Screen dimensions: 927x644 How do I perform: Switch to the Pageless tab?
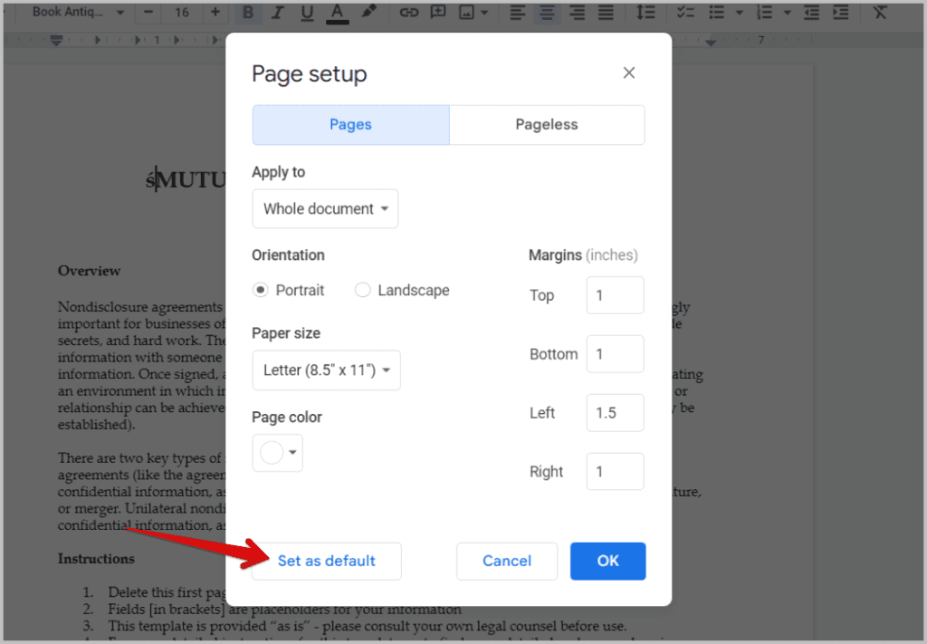point(547,124)
